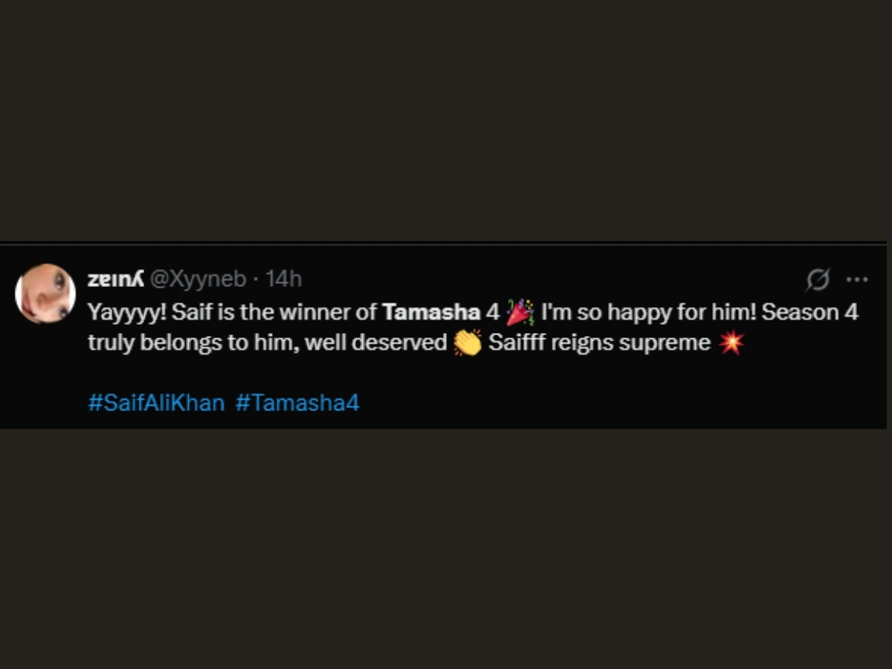Open the #Tamasha4 hashtag

coord(297,403)
